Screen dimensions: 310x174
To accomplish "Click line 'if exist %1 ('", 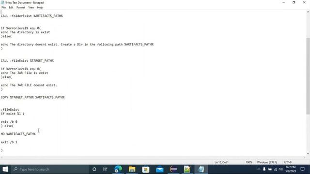I will (13, 114).
